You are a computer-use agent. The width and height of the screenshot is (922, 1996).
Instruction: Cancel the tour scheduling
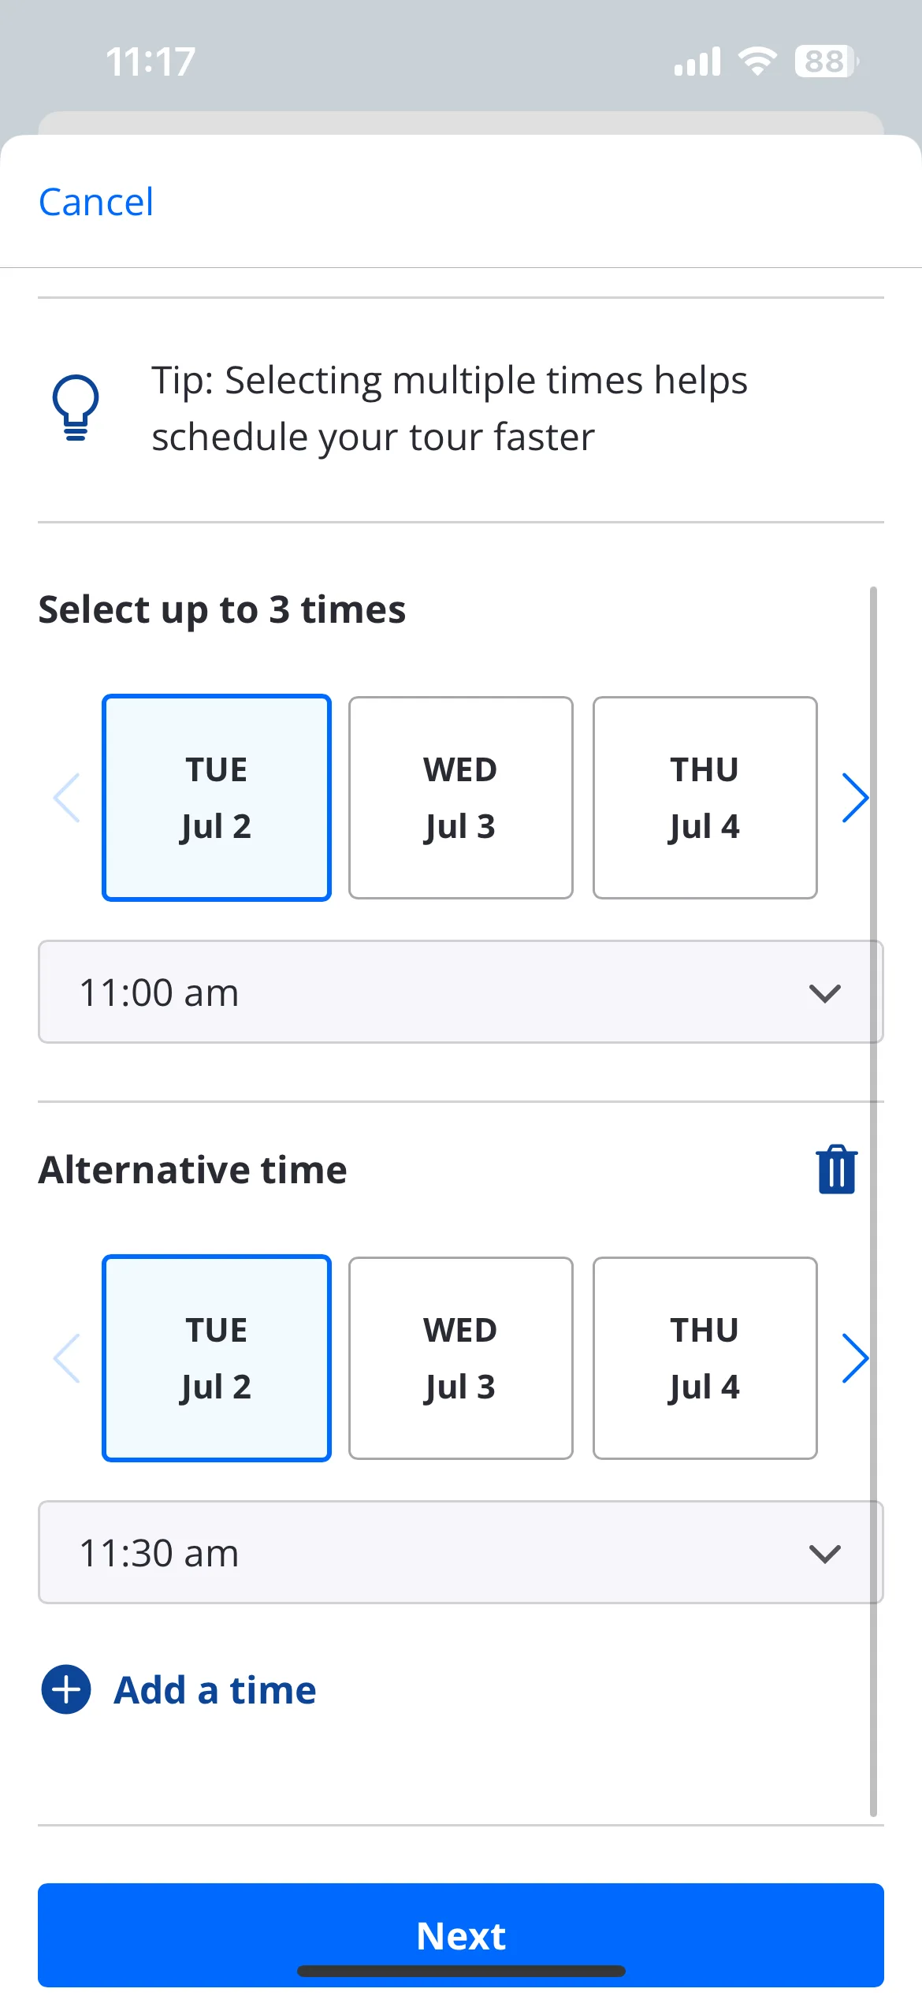(x=96, y=203)
